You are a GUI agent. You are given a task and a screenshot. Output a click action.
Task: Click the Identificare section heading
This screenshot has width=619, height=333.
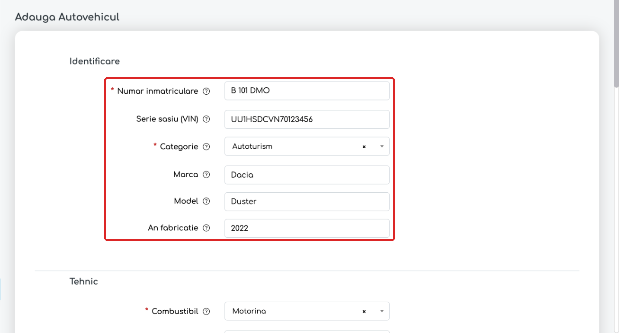pos(95,61)
